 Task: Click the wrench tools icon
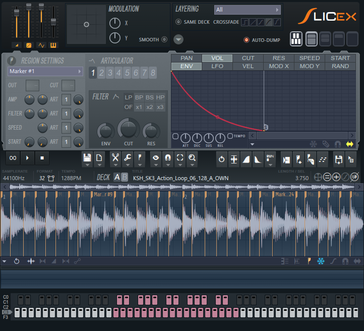(x=128, y=158)
